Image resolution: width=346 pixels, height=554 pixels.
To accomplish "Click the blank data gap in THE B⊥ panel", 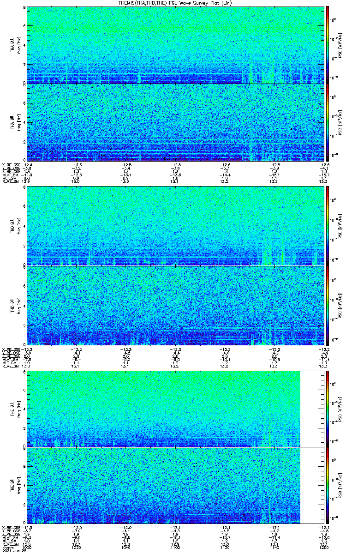I will [x=312, y=409].
